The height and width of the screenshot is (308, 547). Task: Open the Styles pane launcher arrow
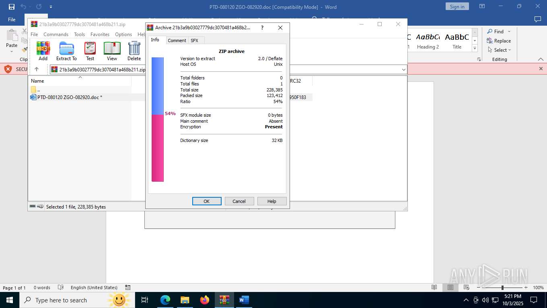(x=479, y=59)
